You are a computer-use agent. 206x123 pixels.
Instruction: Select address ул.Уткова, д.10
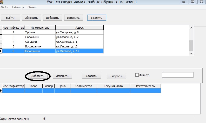coord(79,46)
